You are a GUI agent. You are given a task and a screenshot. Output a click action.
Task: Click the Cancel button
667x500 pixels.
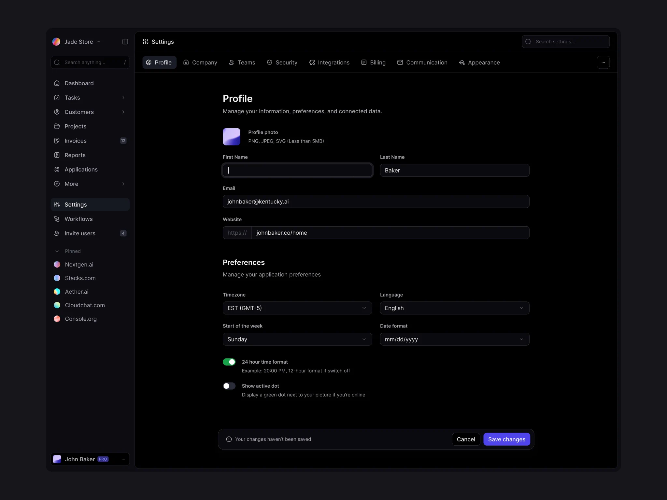tap(466, 439)
